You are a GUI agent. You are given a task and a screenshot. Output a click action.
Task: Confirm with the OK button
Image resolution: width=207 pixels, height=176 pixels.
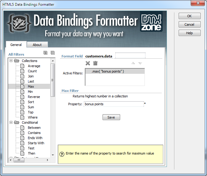click(189, 16)
